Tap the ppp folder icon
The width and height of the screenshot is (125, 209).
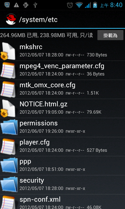9,165
